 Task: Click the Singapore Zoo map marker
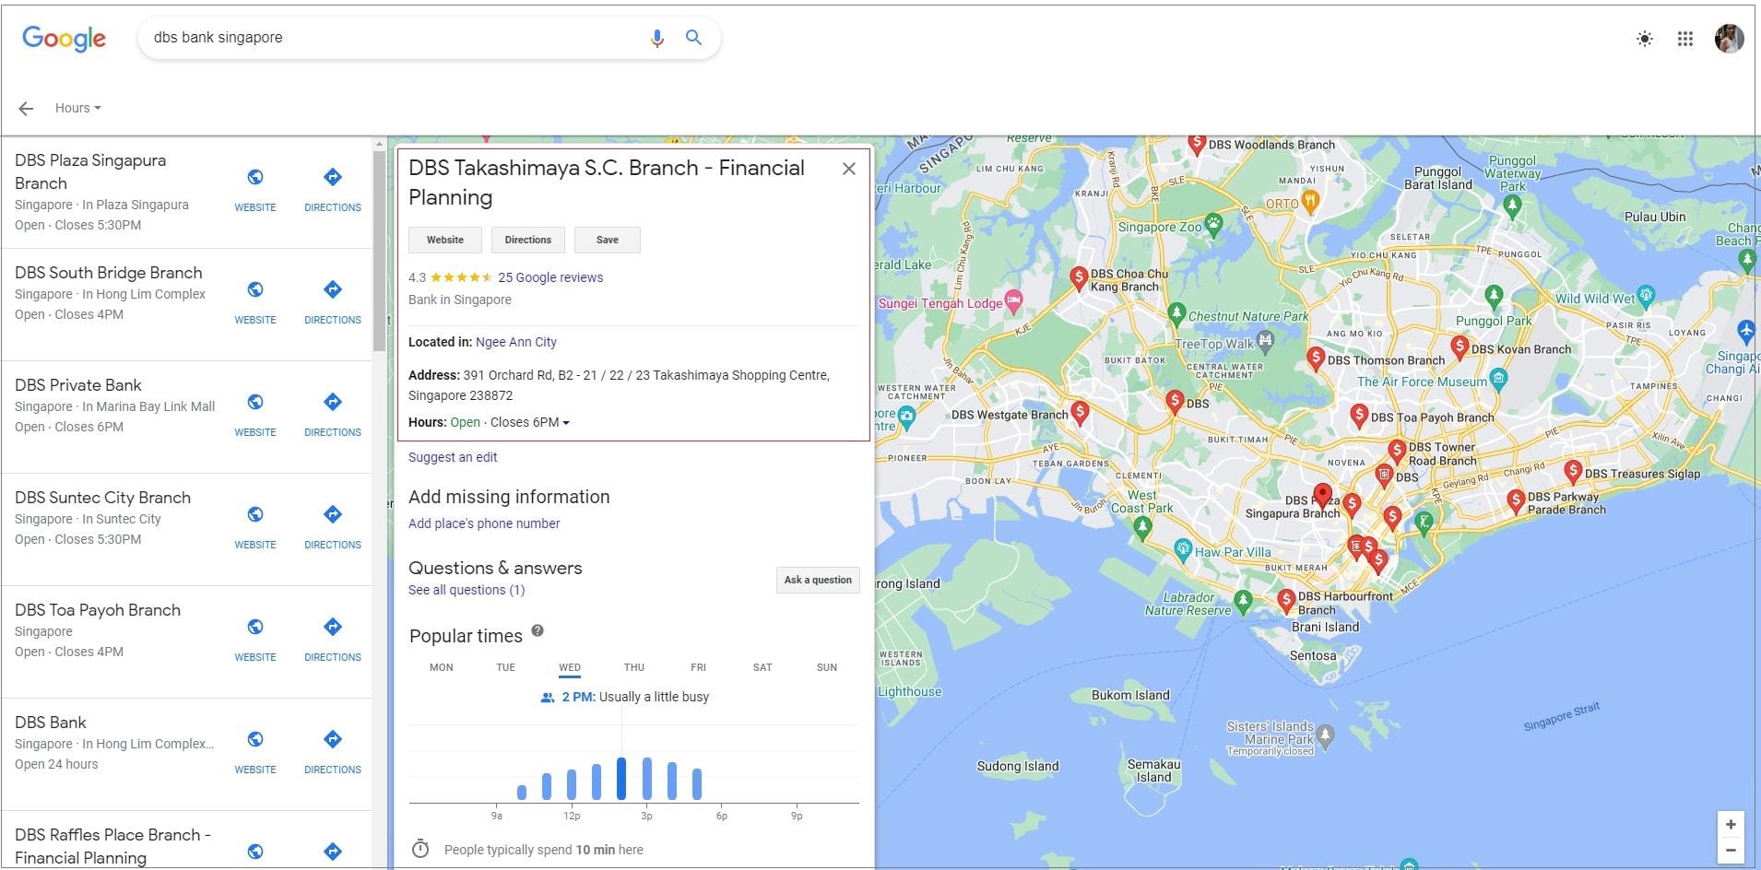click(1214, 224)
